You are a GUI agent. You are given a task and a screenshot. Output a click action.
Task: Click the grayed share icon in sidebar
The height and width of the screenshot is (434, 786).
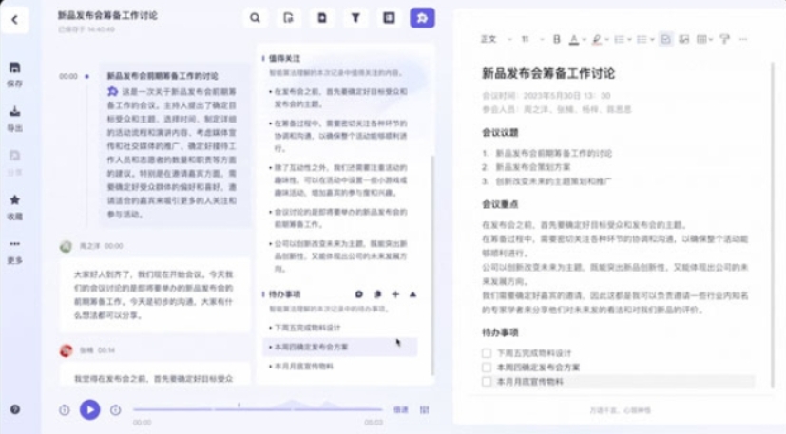pyautogui.click(x=14, y=156)
